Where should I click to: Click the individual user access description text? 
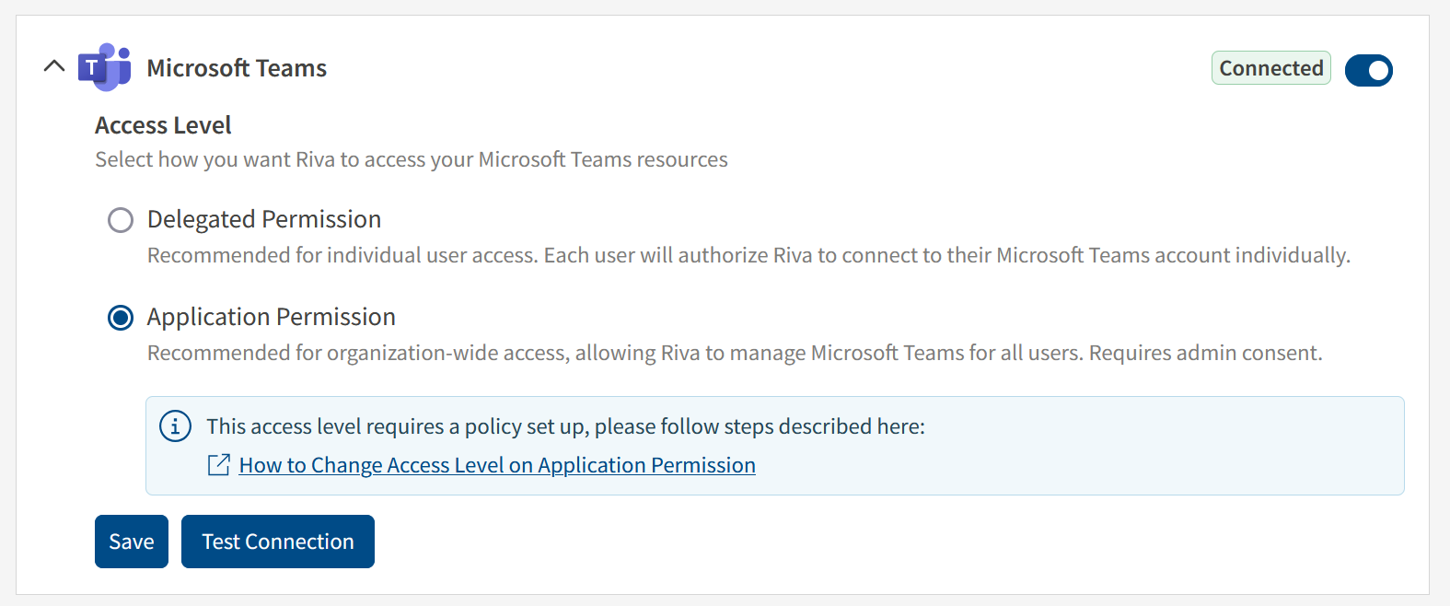point(748,255)
